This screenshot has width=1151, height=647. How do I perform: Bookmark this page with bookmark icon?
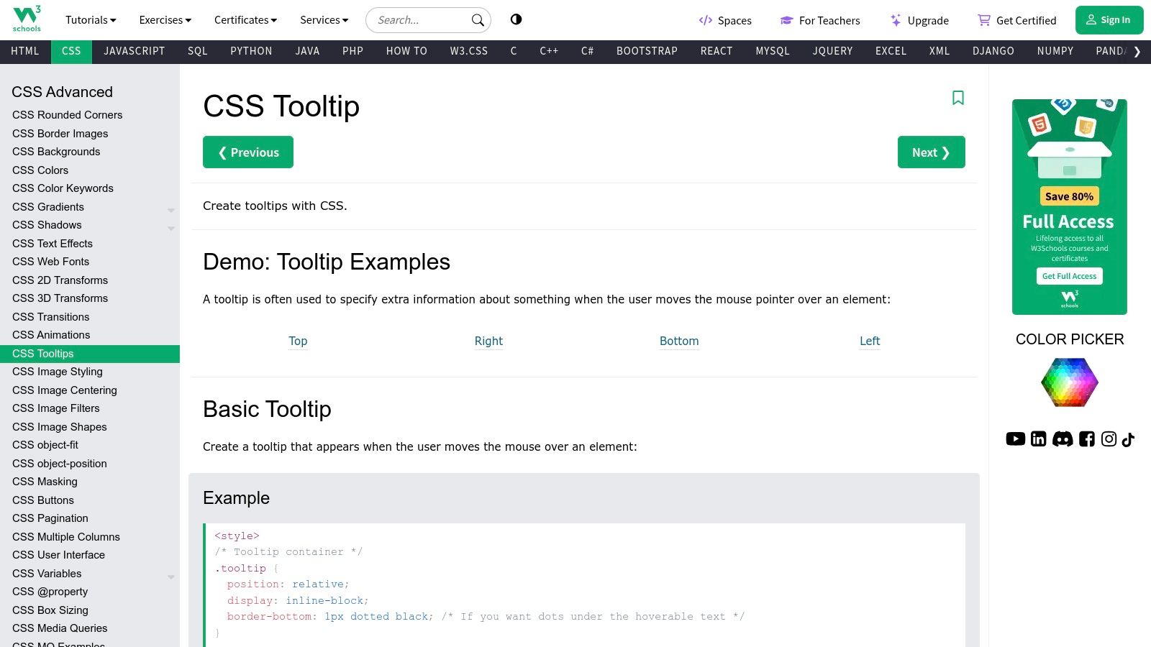[958, 98]
